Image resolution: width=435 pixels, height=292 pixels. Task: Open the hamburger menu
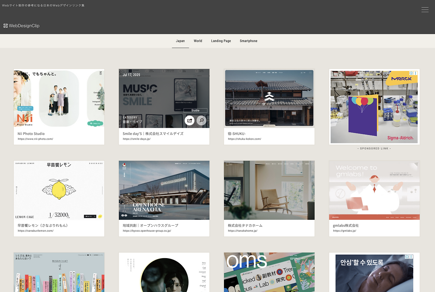425,10
